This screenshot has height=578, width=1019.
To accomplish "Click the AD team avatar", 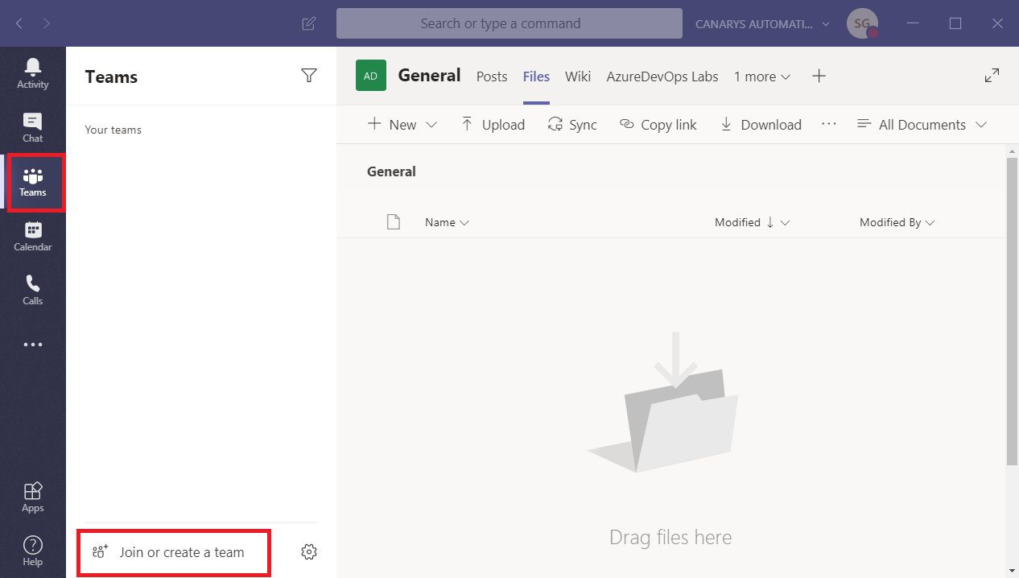I will click(371, 76).
